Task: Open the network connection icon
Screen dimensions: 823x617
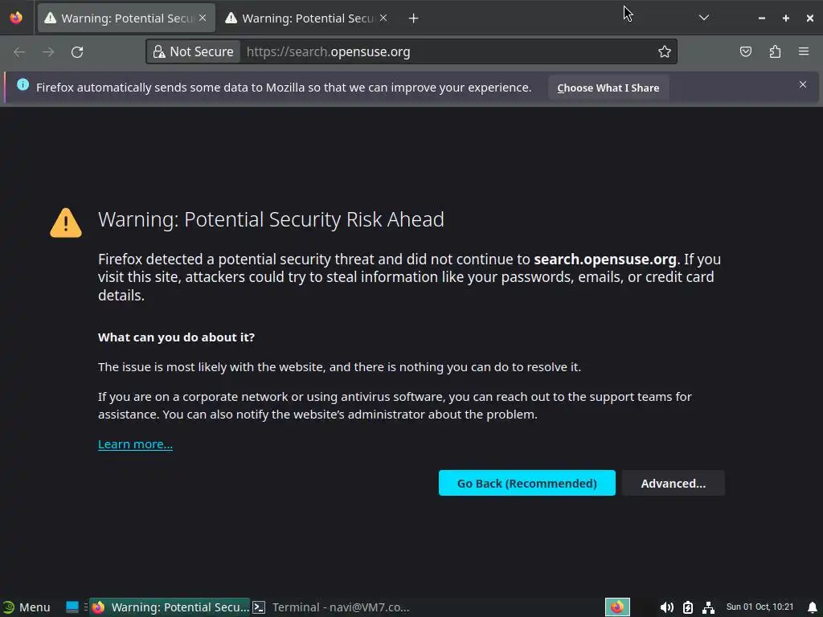Action: click(x=708, y=607)
